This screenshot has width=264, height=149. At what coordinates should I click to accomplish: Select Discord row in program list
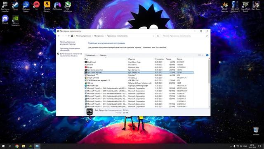tap(139, 65)
